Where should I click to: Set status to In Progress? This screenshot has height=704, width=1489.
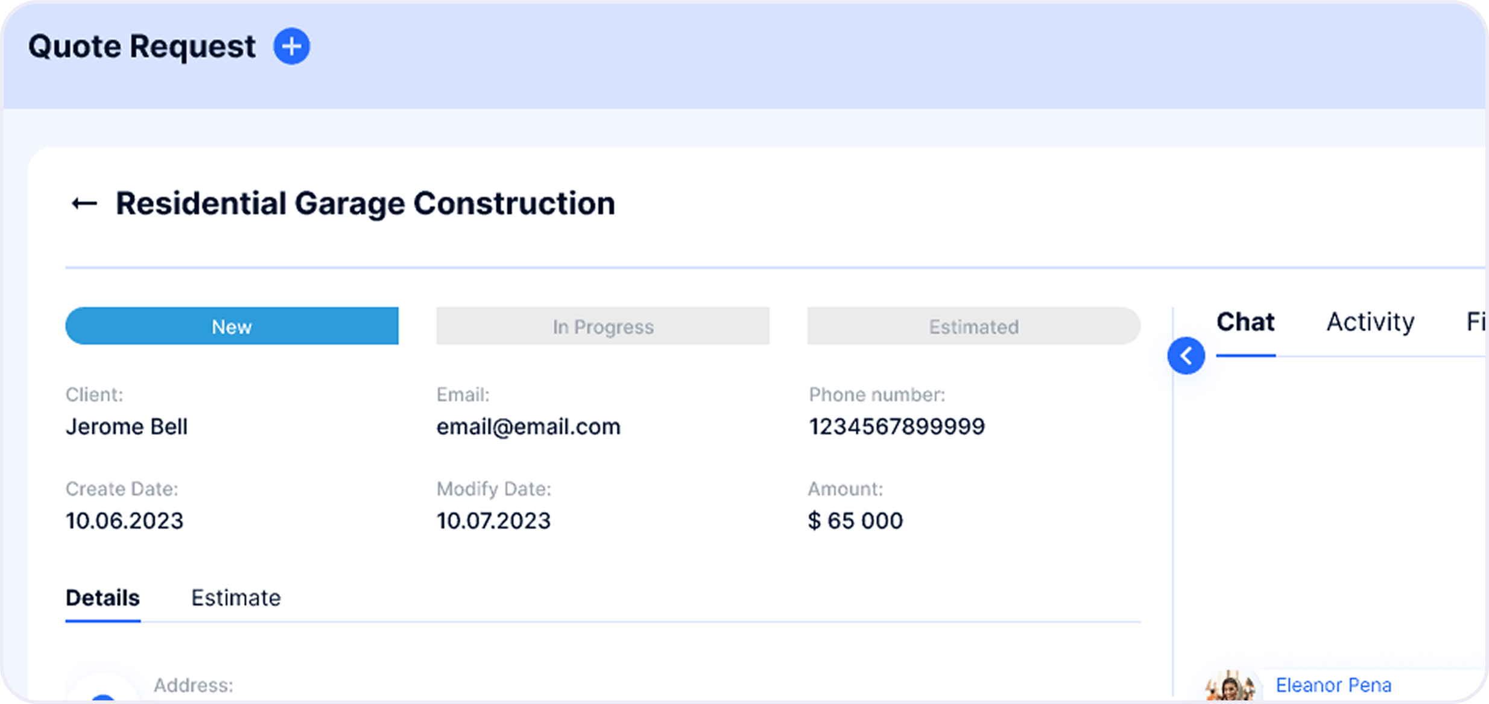point(602,326)
